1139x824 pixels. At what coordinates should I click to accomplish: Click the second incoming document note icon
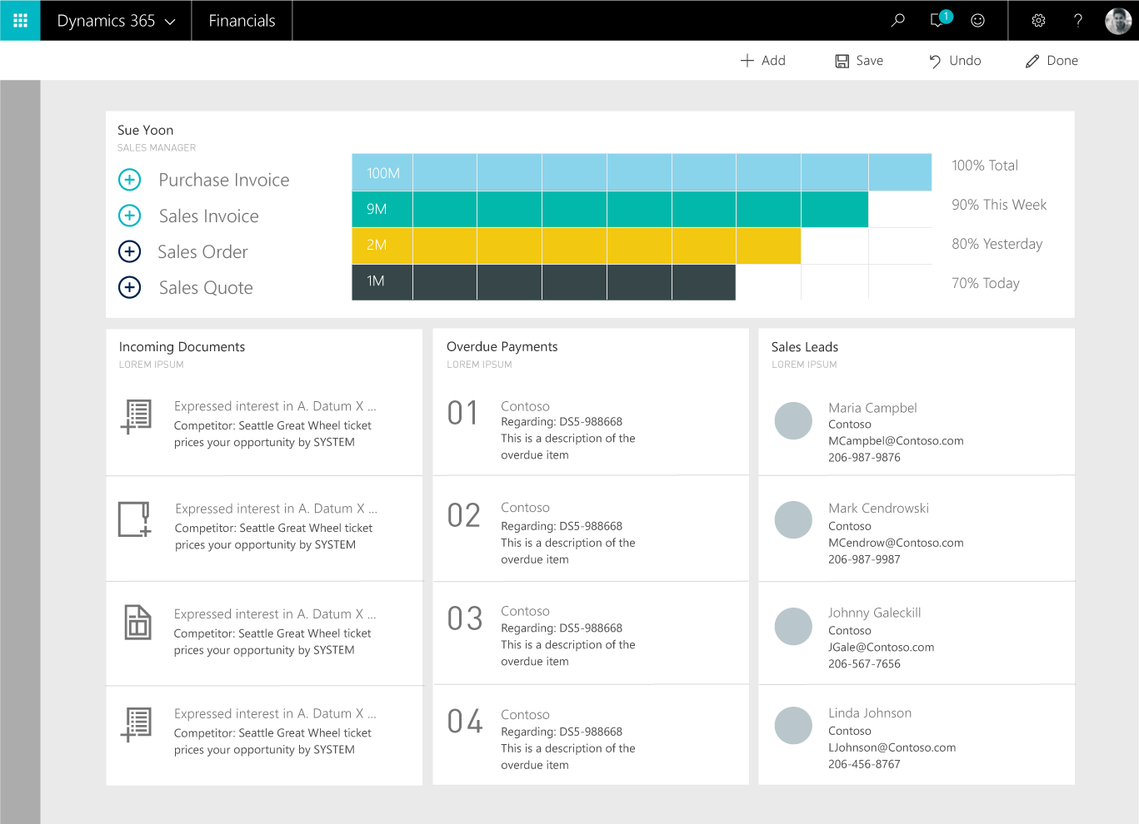[134, 519]
